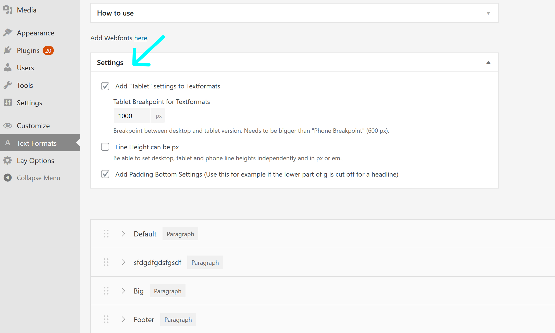Click the Plugins plug icon
555x333 pixels.
click(x=8, y=50)
